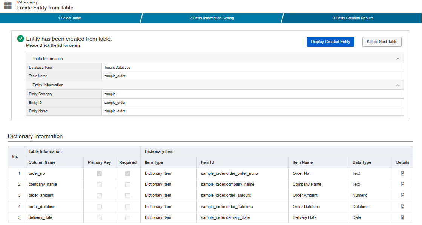422x225 pixels.
Task: Toggle Primary Key checkbox for order_no
Action: click(99, 174)
